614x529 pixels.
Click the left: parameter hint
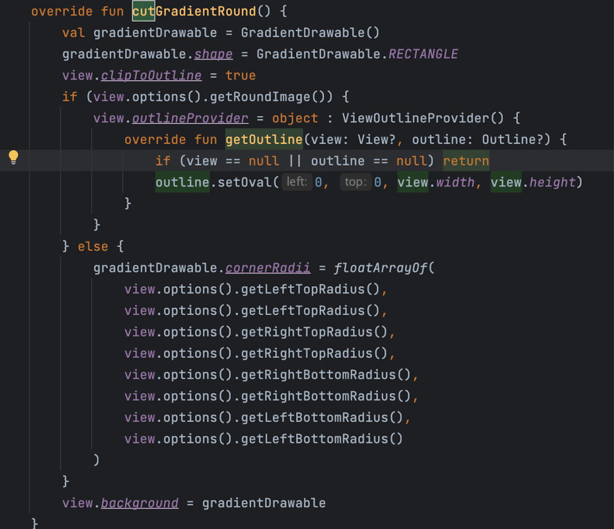(296, 182)
